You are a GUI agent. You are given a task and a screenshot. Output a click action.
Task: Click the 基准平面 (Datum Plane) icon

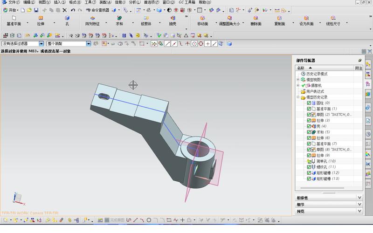pos(14,18)
